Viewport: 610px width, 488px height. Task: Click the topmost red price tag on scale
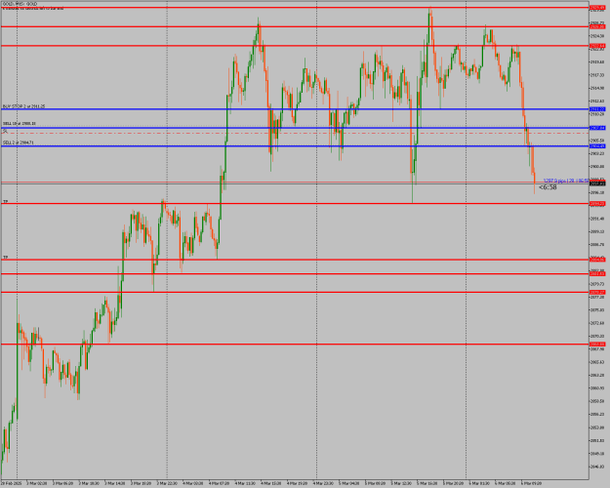597,8
